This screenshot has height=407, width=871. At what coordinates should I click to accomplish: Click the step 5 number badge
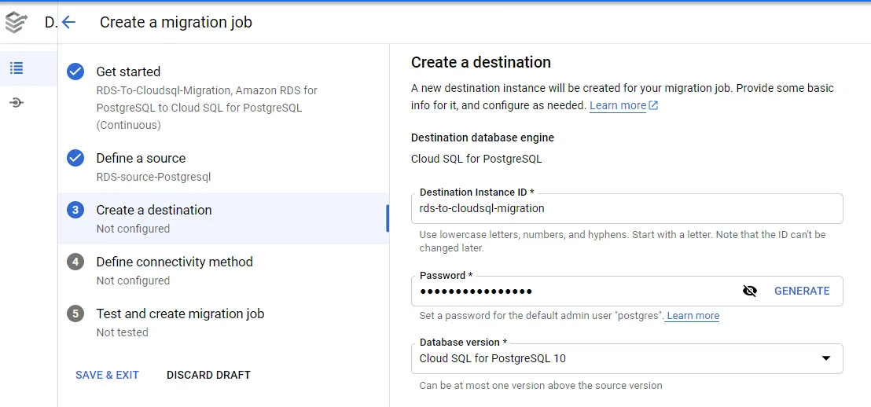[75, 313]
